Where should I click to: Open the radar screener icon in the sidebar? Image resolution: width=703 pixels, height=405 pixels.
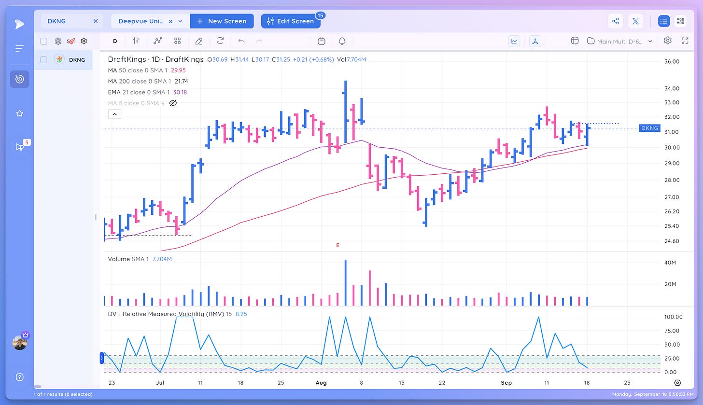[19, 79]
